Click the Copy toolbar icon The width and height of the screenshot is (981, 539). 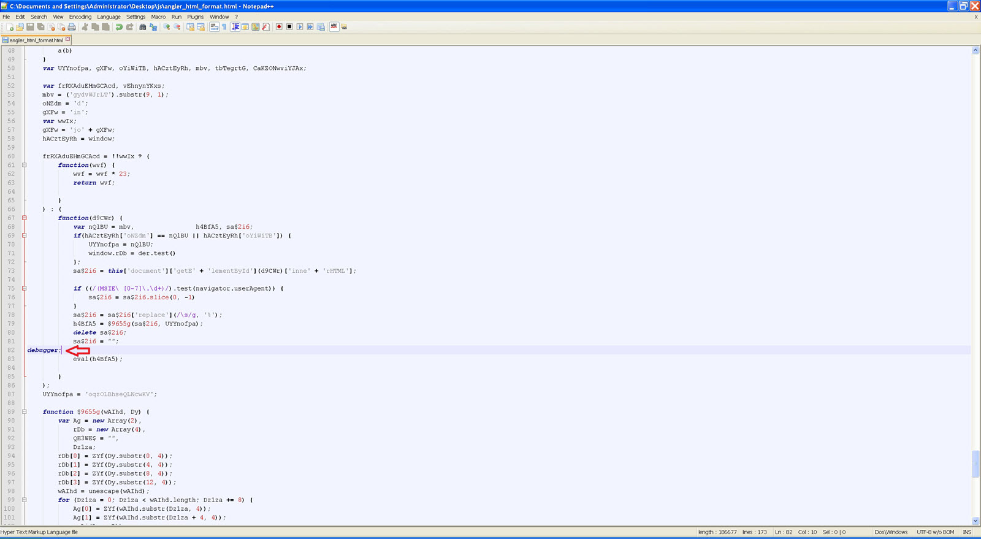click(x=95, y=27)
